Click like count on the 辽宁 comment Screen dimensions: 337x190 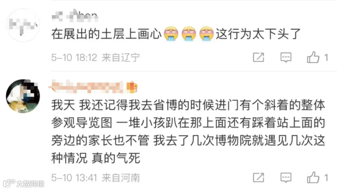pos(326,58)
